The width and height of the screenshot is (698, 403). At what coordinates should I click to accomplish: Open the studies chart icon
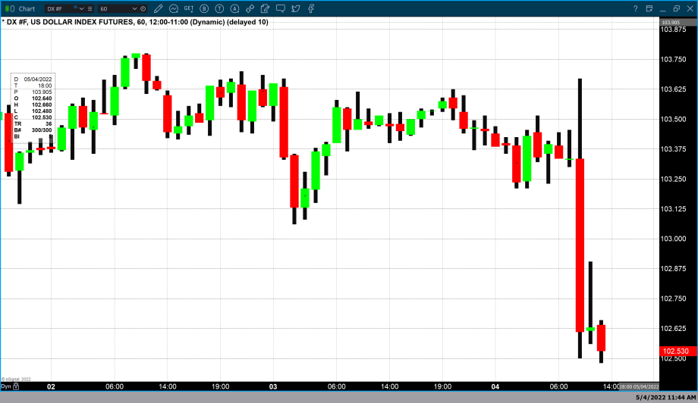click(174, 8)
